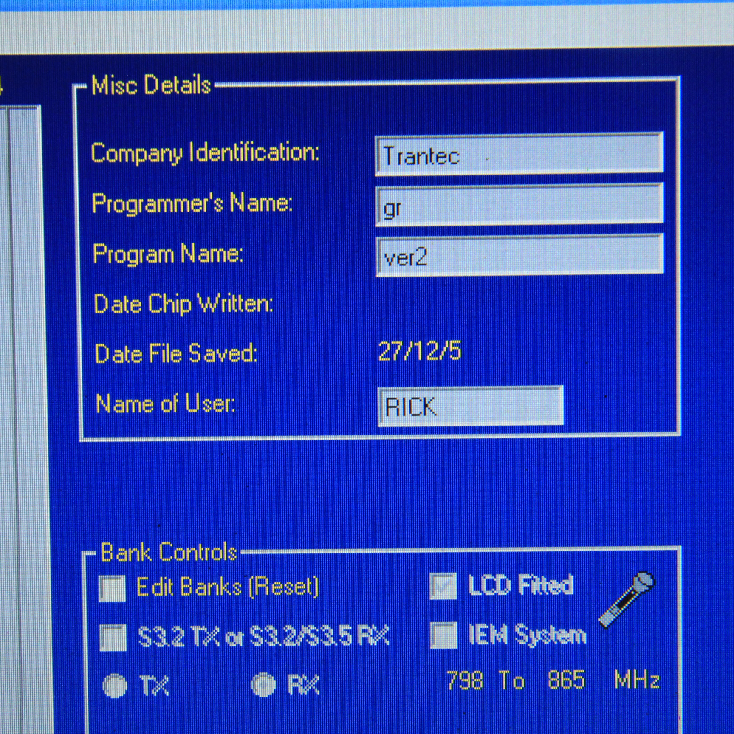Click the Program Name field showing ver2
The width and height of the screenshot is (734, 734).
[x=519, y=255]
